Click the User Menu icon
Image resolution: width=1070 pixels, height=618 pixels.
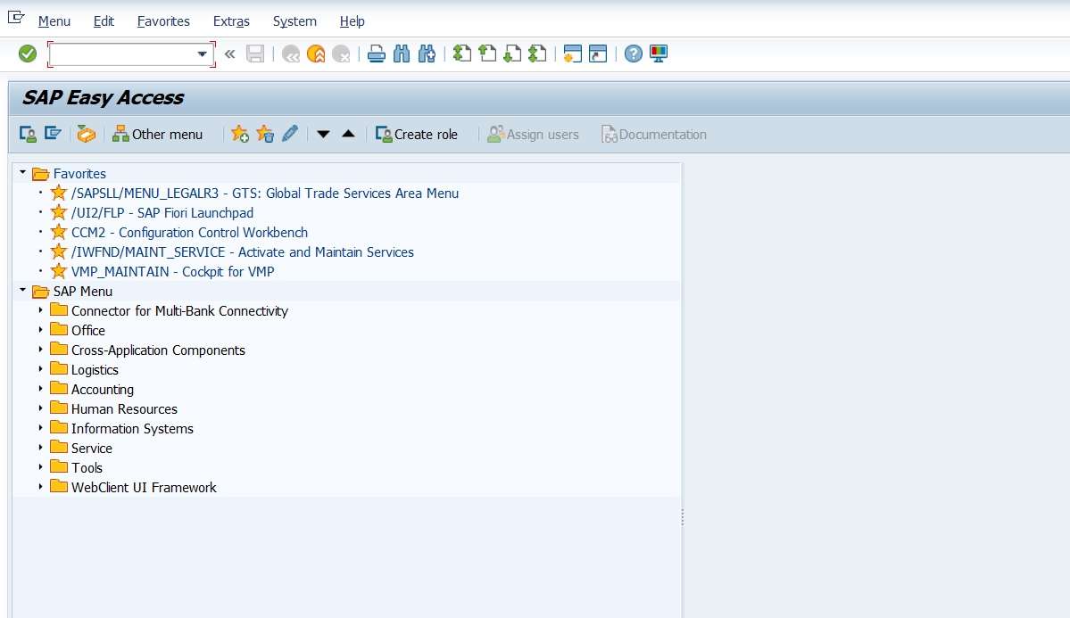point(28,134)
